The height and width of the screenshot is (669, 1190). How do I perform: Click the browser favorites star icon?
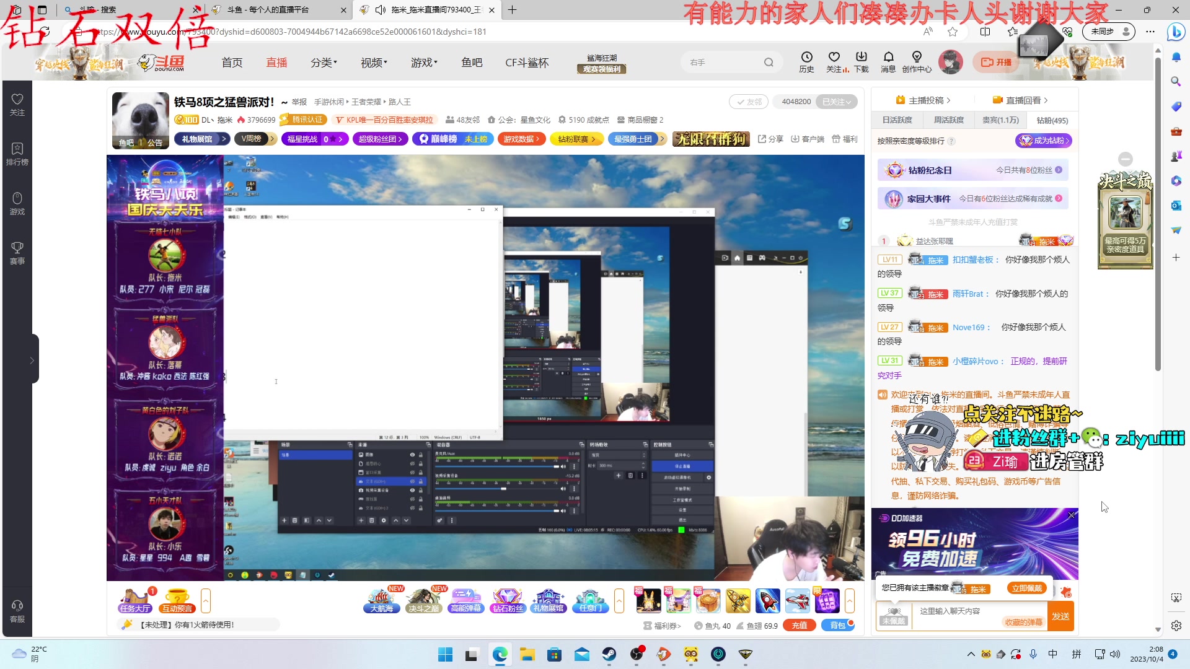[x=953, y=32]
